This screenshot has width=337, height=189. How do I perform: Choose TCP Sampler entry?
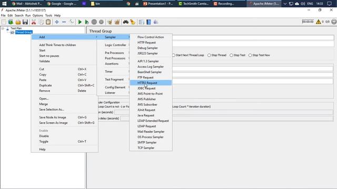[x=151, y=148]
